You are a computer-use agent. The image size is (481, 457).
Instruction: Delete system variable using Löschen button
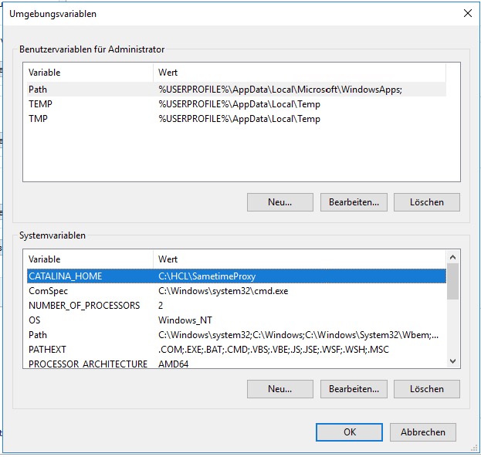point(426,389)
